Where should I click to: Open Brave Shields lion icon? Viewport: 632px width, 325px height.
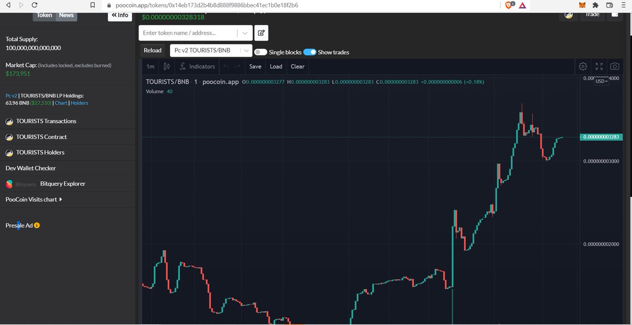tap(509, 5)
